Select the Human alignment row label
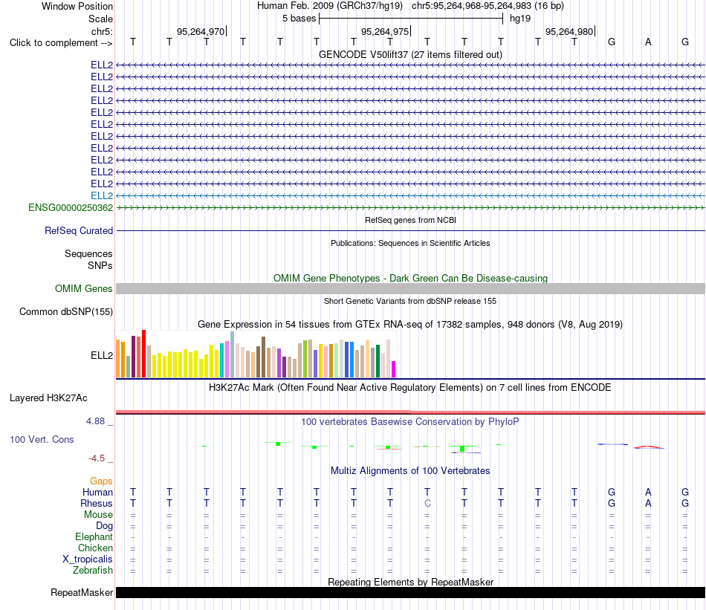The image size is (706, 610). click(x=97, y=492)
